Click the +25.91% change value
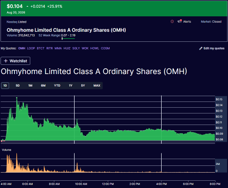Screen dimensions: 228x188 pos(55,6)
